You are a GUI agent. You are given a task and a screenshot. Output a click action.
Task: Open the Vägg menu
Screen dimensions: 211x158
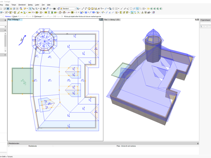tap(7, 5)
